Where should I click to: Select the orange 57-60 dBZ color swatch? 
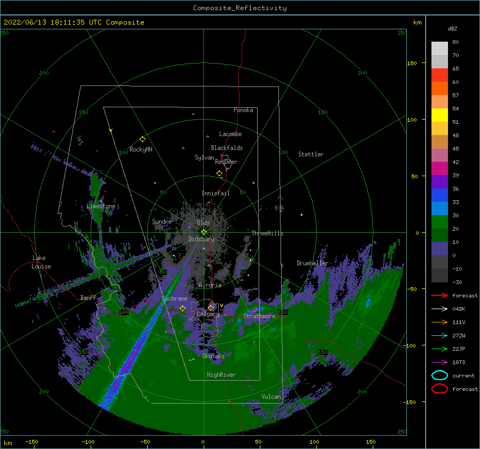(x=439, y=89)
